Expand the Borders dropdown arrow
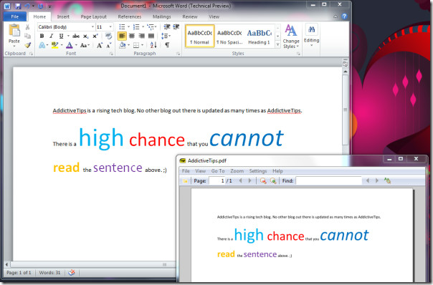Screen dimensions: 433x285 142,45
